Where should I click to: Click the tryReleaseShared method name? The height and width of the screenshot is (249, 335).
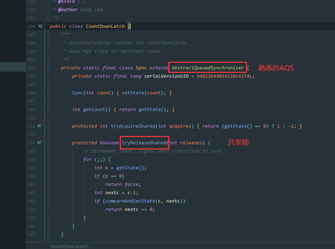144,143
